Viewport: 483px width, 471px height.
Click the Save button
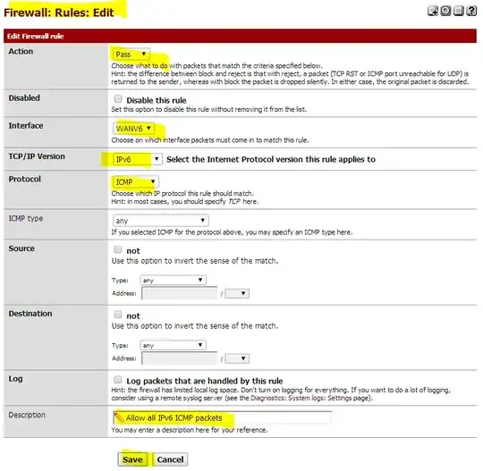[132, 459]
